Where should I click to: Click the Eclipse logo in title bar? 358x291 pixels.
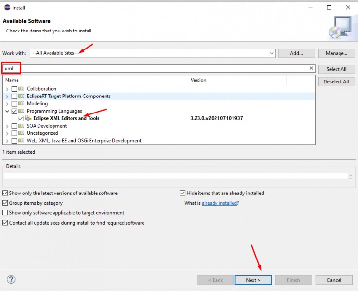tap(7, 7)
